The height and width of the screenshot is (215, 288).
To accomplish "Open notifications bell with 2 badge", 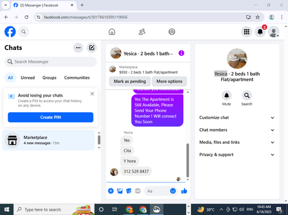I will [x=260, y=32].
